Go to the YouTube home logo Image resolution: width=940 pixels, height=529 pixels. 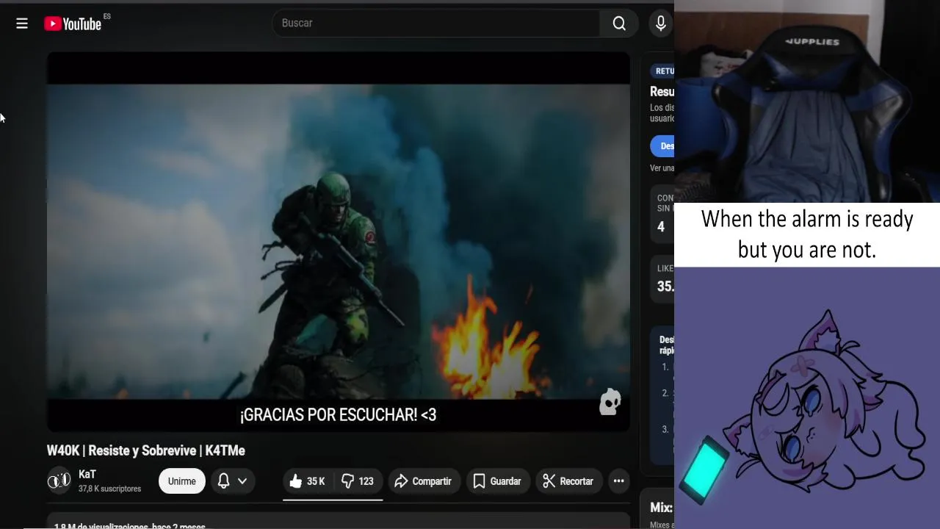coord(73,24)
